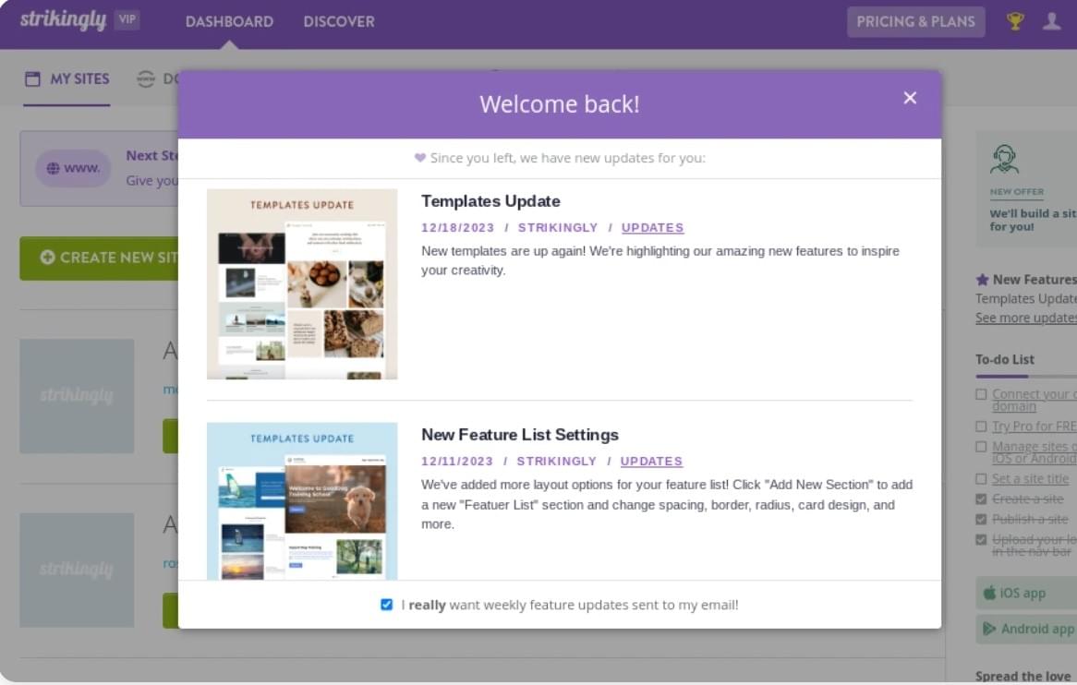
Task: Open UPDATES link under New Feature List Settings
Action: coord(651,462)
